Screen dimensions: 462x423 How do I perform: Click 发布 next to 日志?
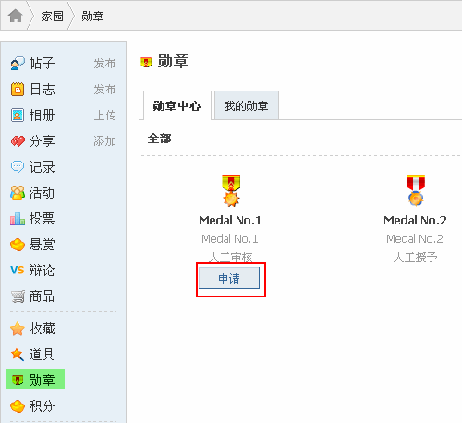pos(104,90)
